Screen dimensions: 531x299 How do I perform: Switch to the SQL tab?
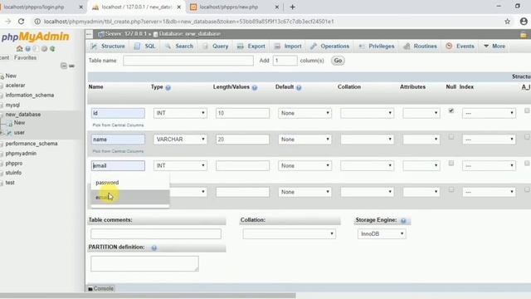(144, 47)
